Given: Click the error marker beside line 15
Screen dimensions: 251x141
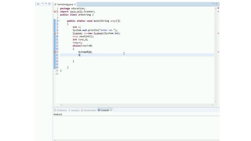Looking at the screenshot, I should [55, 52].
